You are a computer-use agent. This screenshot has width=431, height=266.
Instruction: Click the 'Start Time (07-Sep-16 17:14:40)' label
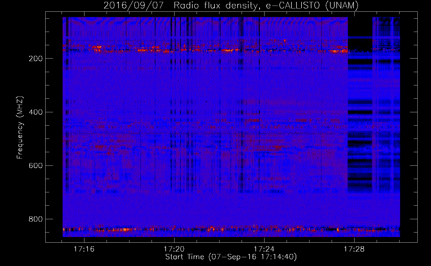click(231, 257)
